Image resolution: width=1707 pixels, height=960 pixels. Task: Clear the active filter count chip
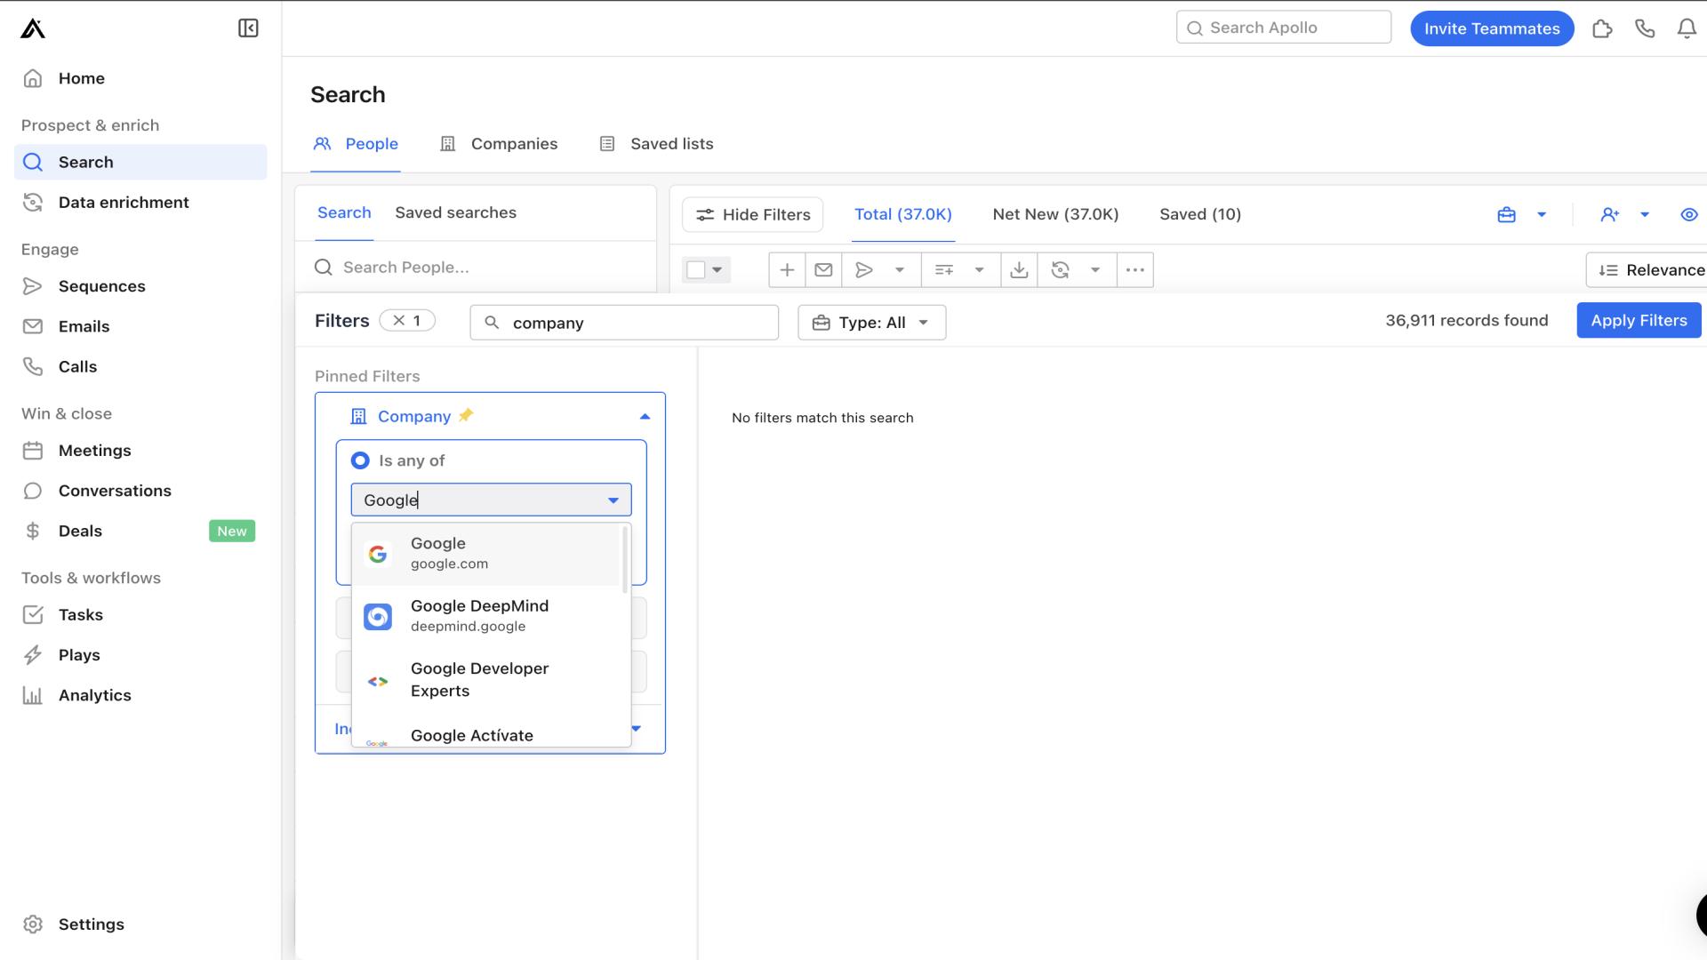click(x=407, y=321)
